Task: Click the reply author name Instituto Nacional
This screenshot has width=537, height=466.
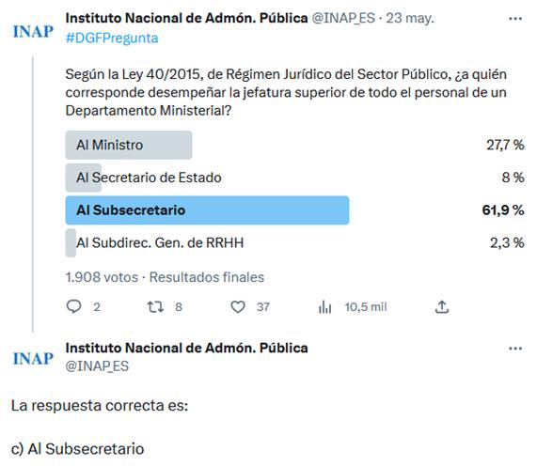Action: click(x=186, y=348)
